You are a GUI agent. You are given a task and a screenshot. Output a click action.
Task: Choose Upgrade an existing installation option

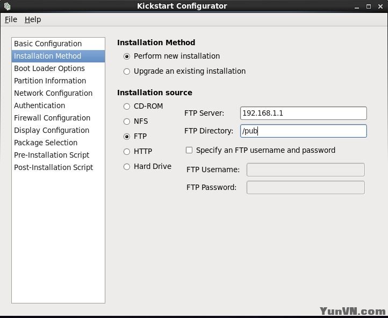[x=127, y=71]
